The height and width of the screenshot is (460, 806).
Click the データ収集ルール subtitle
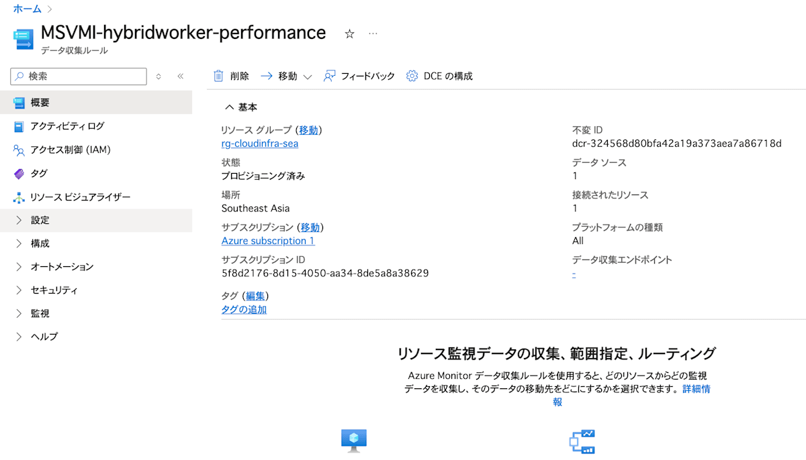(74, 51)
